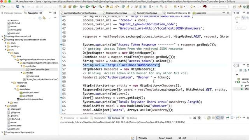
Task: Click the Writable status bar entry
Action: coord(143,138)
